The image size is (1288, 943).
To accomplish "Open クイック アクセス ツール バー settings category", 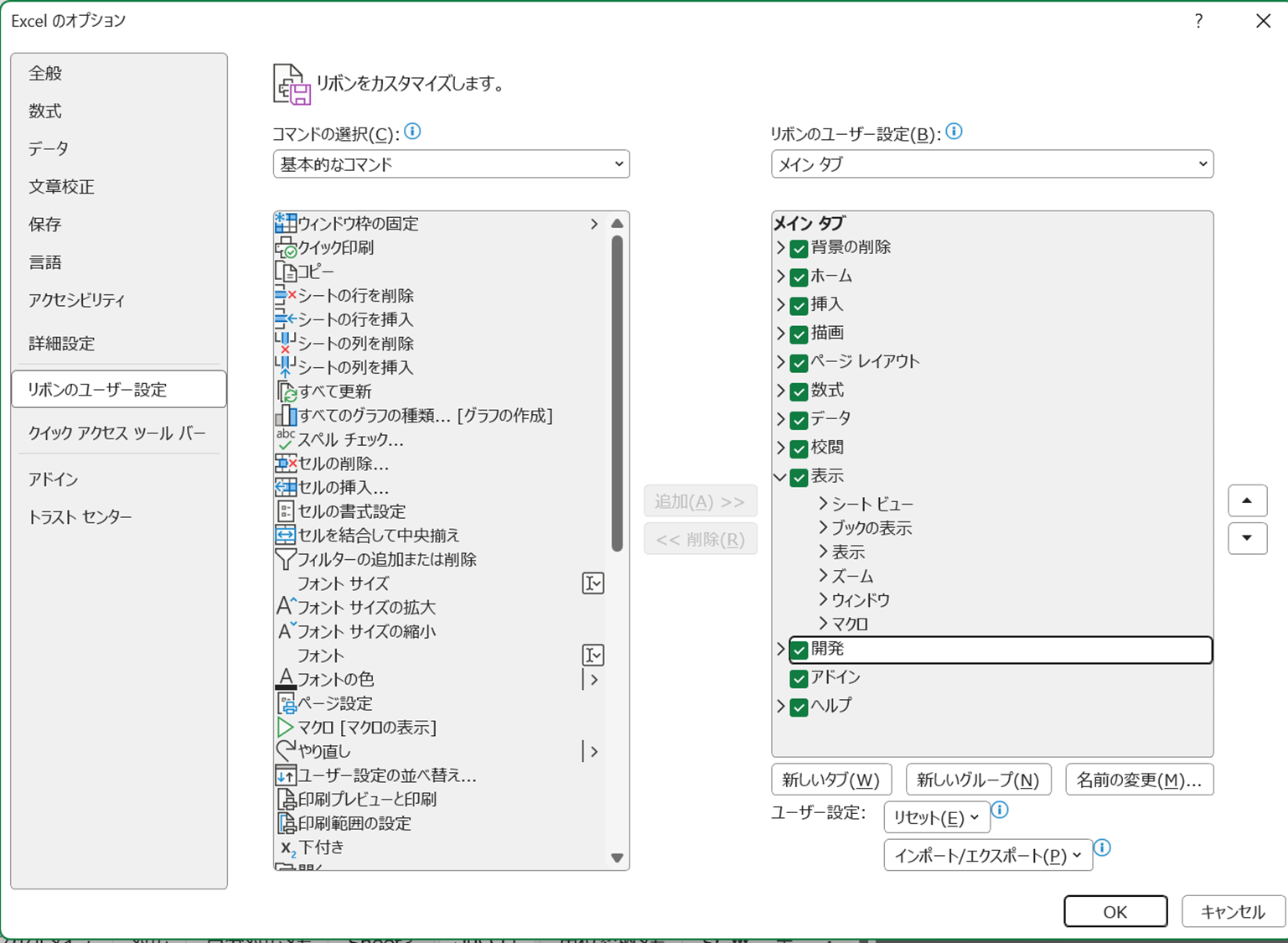I will pyautogui.click(x=116, y=433).
